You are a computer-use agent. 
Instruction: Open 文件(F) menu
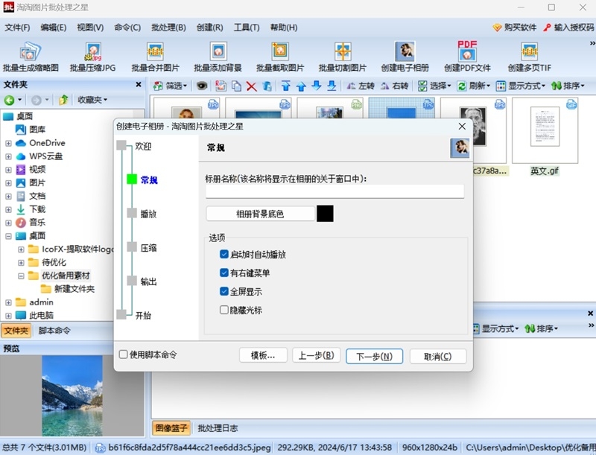coord(17,28)
